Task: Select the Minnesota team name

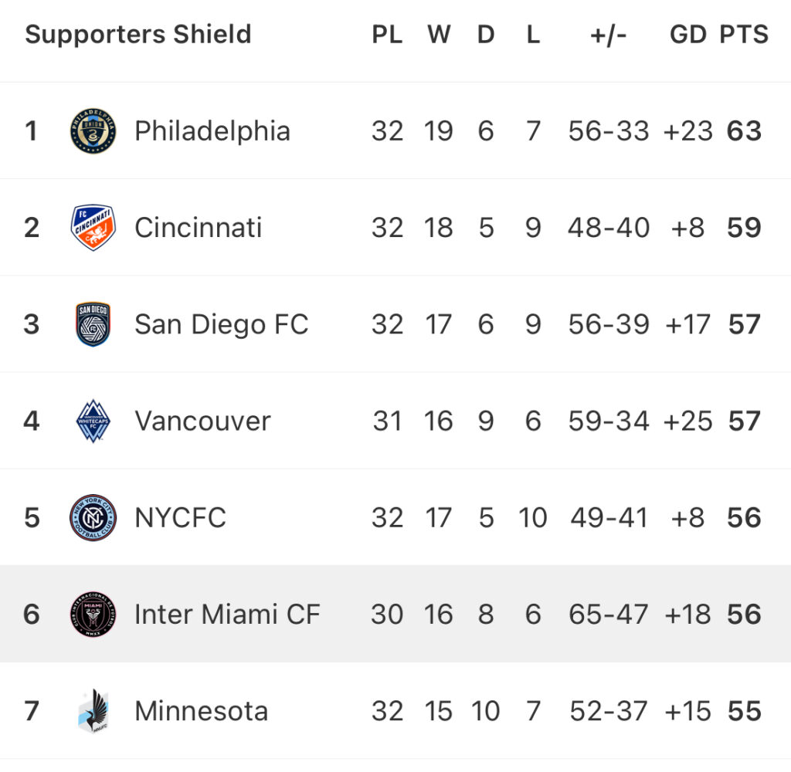Action: tap(202, 711)
